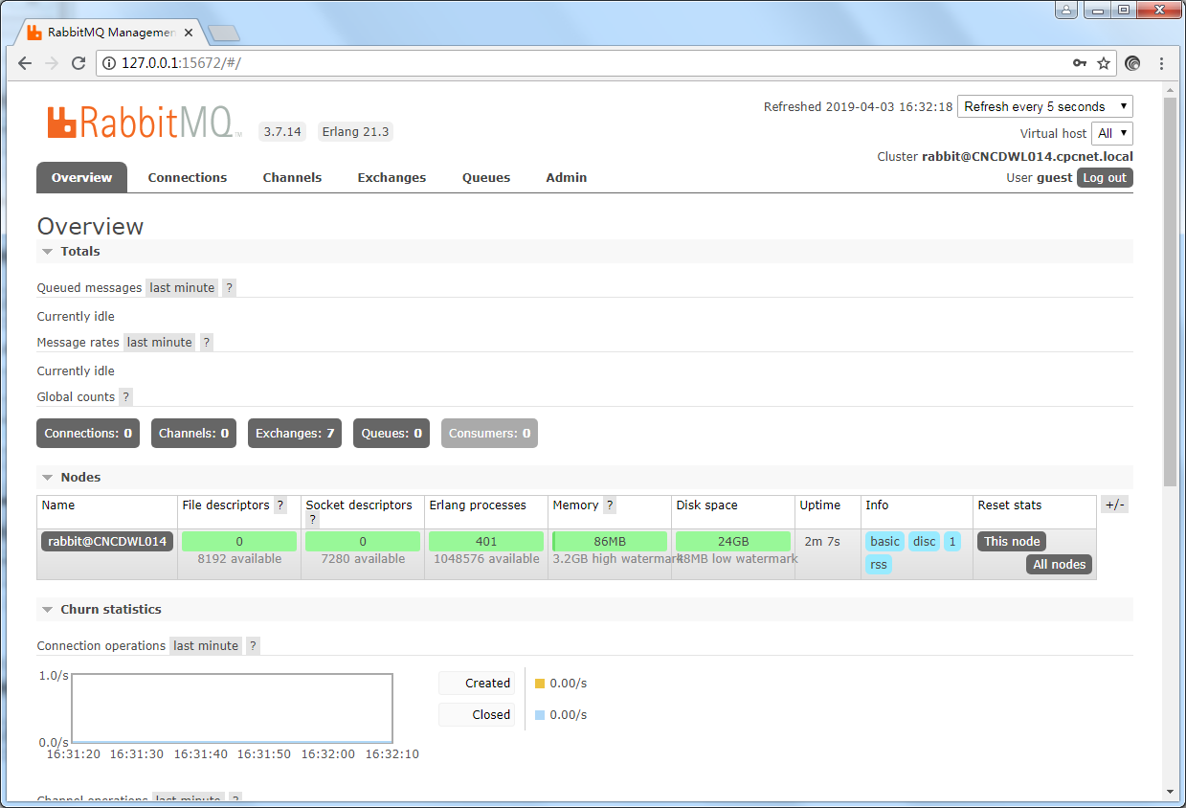Click the Connection operations chart area

232,708
